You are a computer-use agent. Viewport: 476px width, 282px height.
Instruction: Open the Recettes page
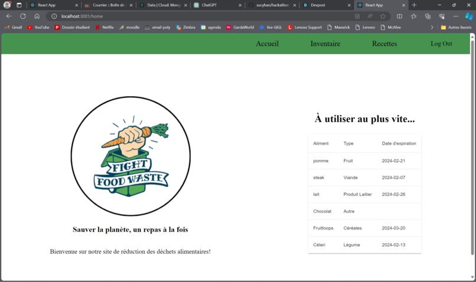point(384,44)
